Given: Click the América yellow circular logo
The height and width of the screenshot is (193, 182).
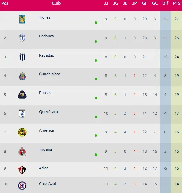Looking at the screenshot, I should coord(22,132).
